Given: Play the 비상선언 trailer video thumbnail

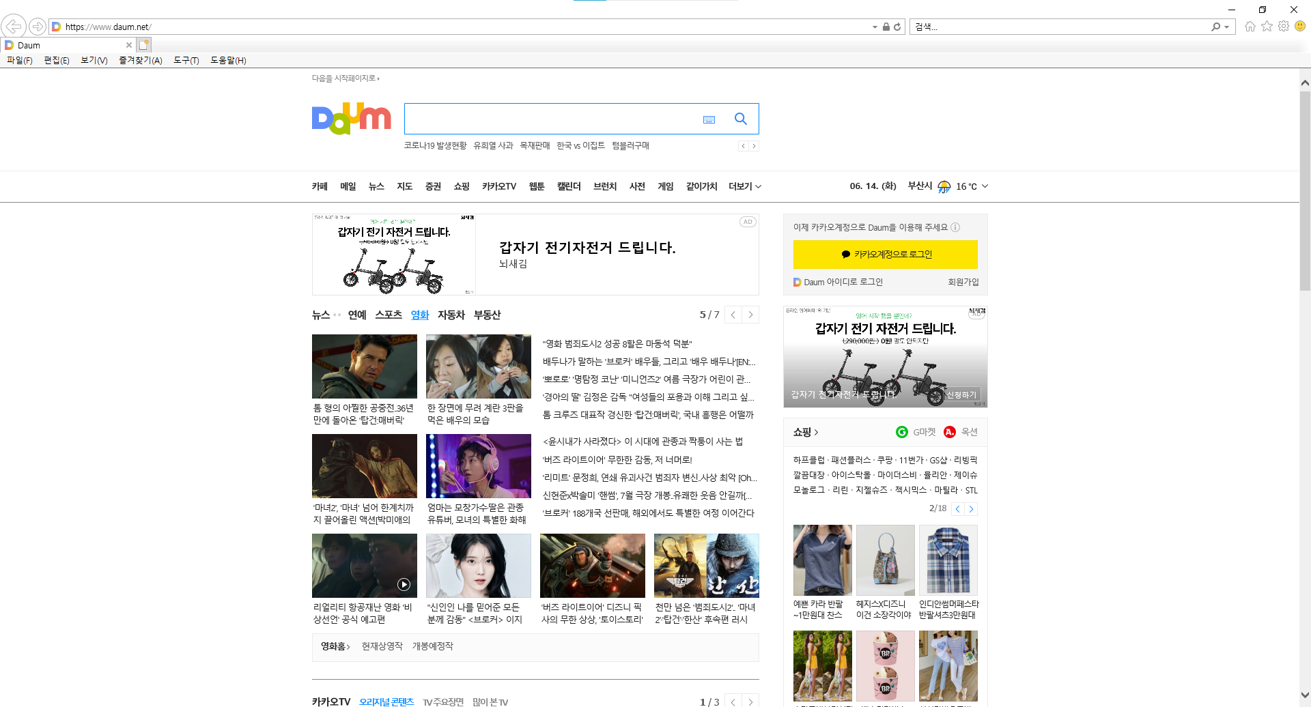Looking at the screenshot, I should pyautogui.click(x=364, y=566).
